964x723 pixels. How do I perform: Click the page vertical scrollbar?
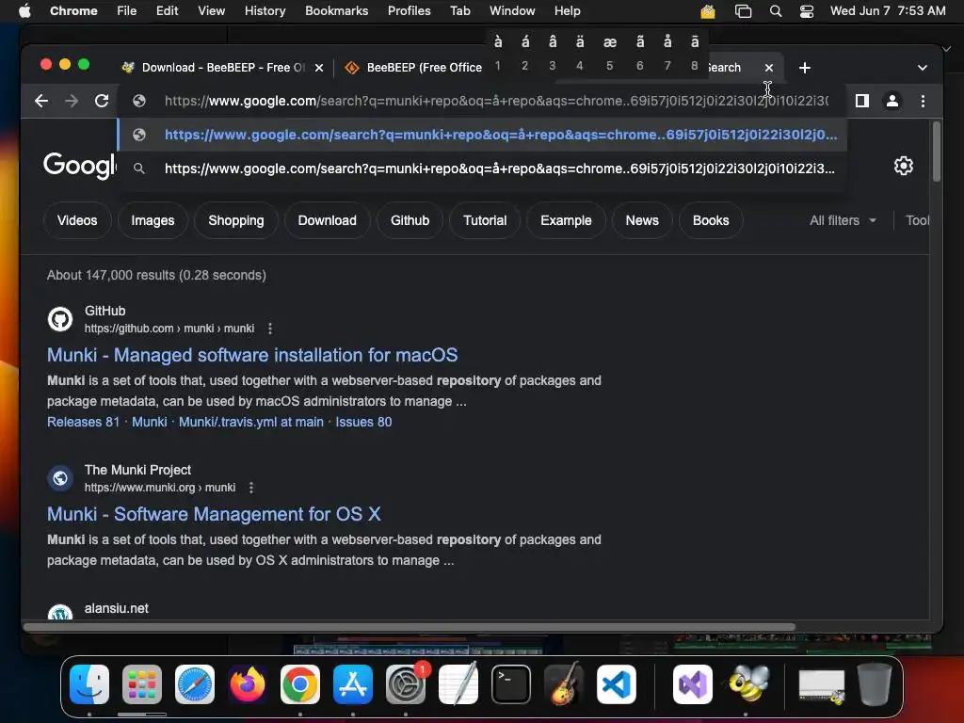click(937, 152)
